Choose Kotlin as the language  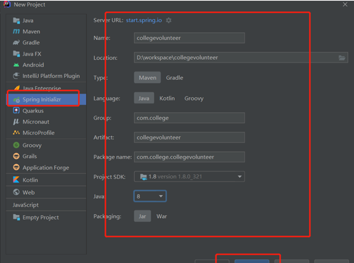[167, 98]
